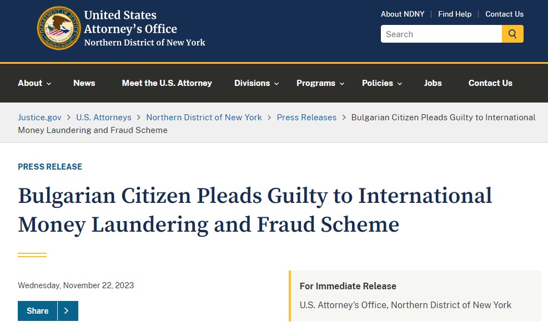The width and height of the screenshot is (548, 332).
Task: Click the yellow magnifying glass search button
Action: point(512,34)
